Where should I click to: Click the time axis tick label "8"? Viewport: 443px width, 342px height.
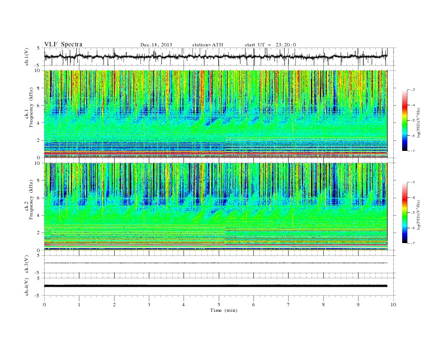point(323,305)
